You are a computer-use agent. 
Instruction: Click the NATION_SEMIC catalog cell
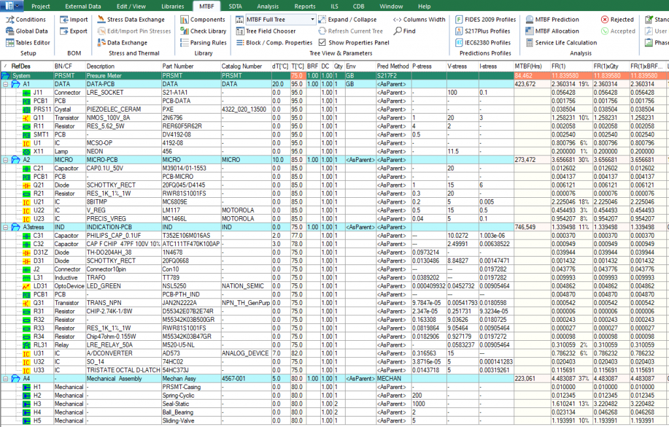coord(246,286)
